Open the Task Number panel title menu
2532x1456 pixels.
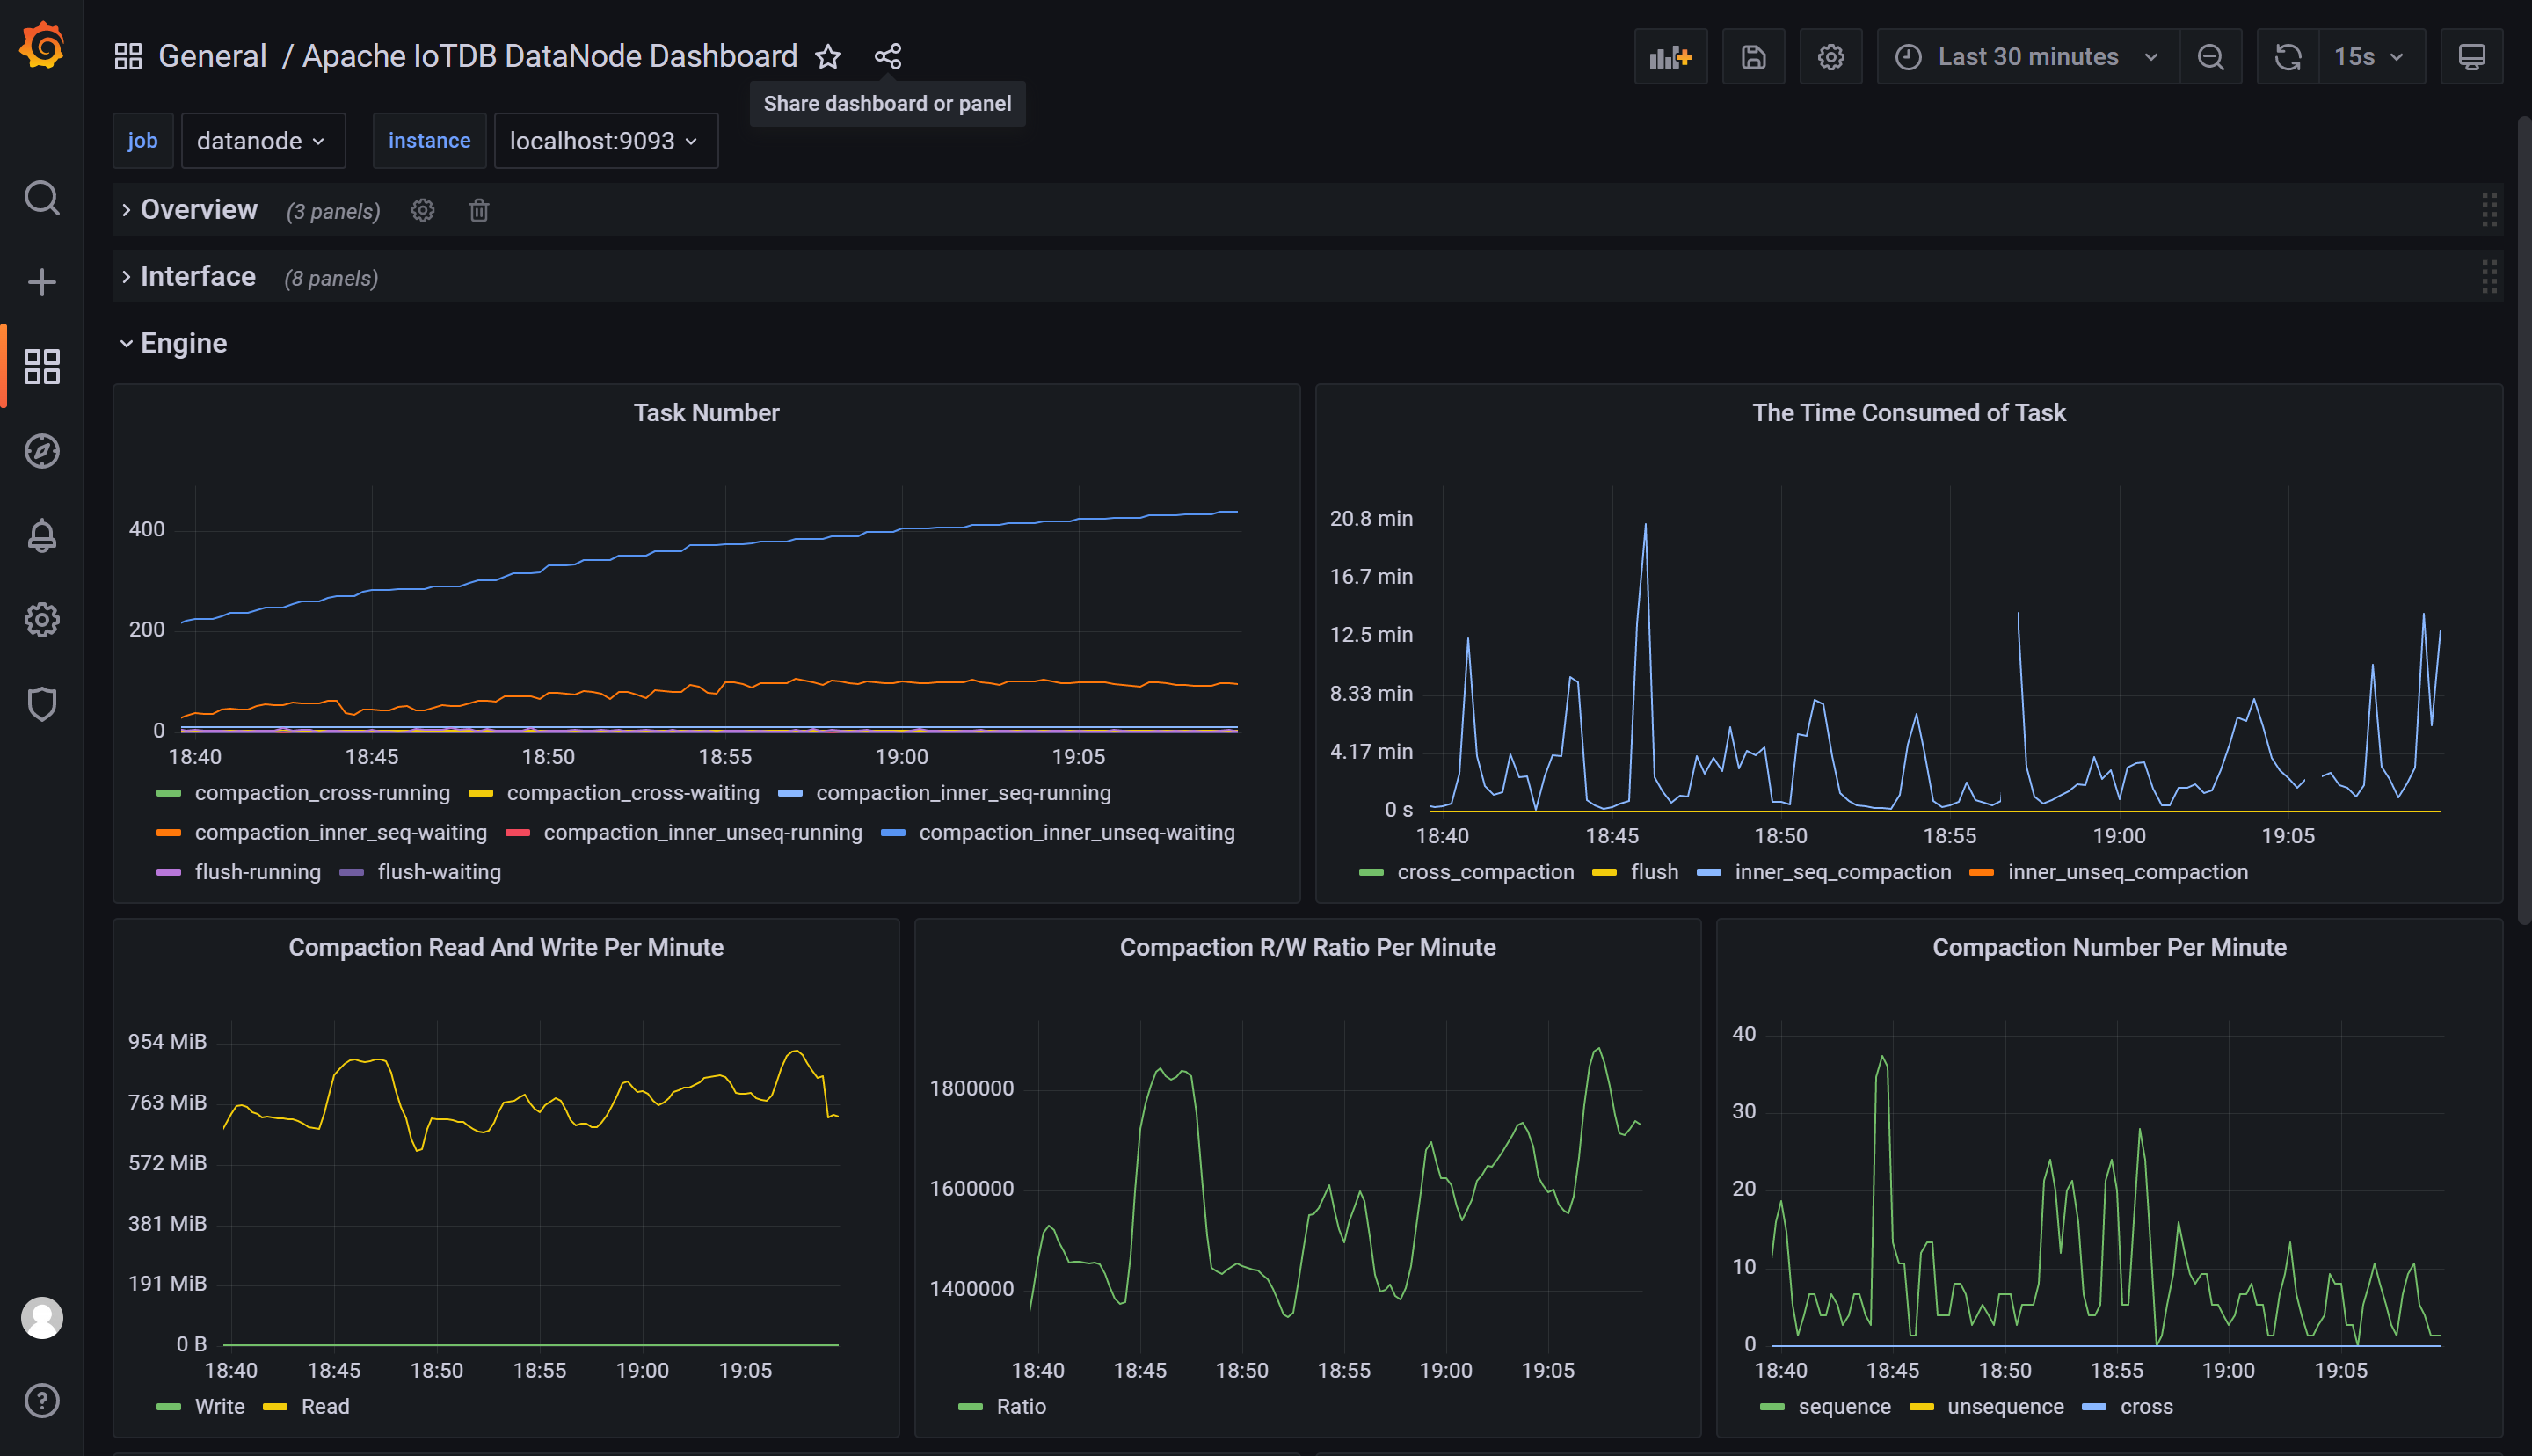click(706, 413)
